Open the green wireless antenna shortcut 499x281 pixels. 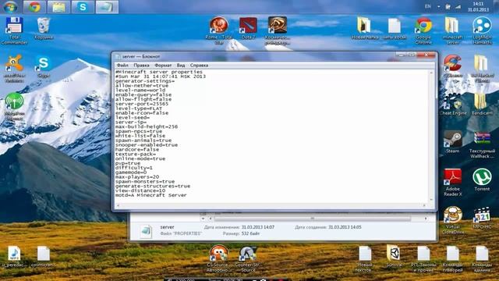click(x=14, y=106)
